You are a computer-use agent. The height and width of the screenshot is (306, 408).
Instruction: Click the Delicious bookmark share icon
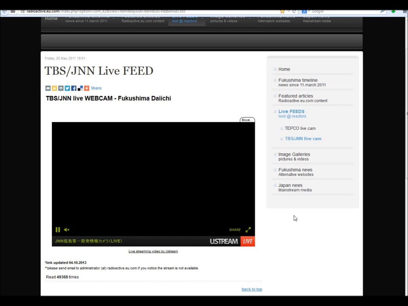point(80,88)
